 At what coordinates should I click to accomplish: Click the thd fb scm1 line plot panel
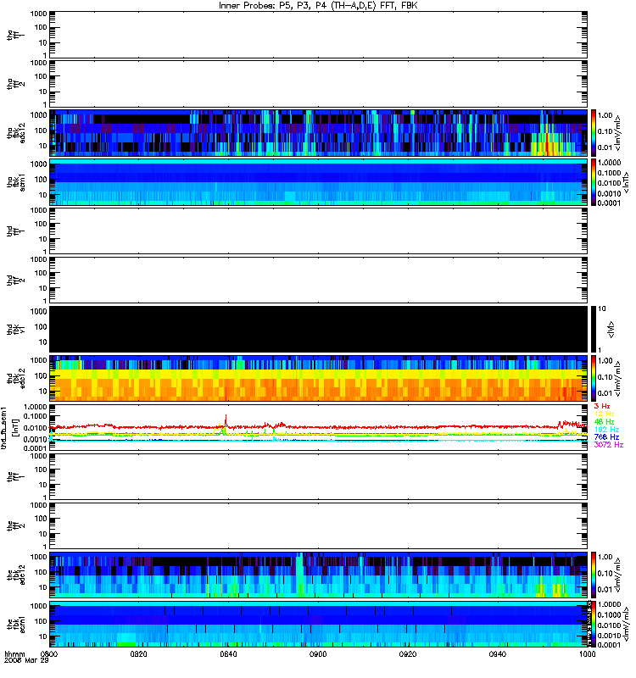(x=319, y=428)
